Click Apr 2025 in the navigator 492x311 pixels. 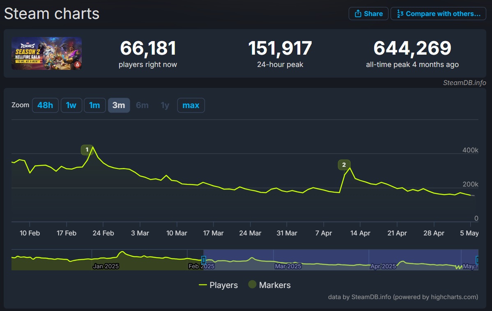pos(383,266)
